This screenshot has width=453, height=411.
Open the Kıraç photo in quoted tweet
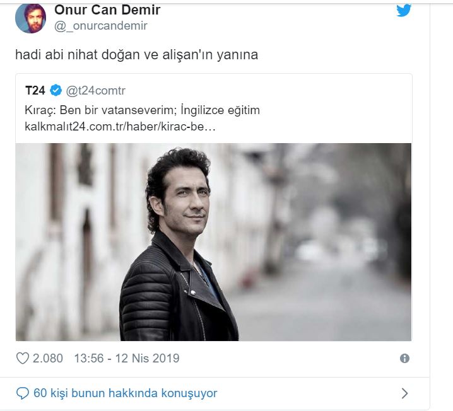213,242
